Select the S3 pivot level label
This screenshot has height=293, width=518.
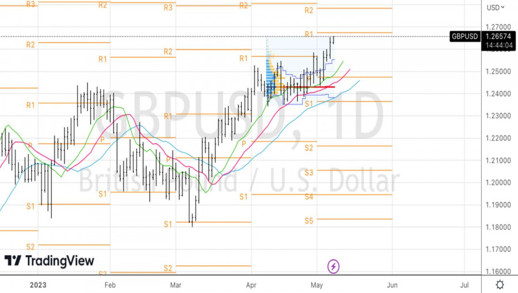pos(308,172)
